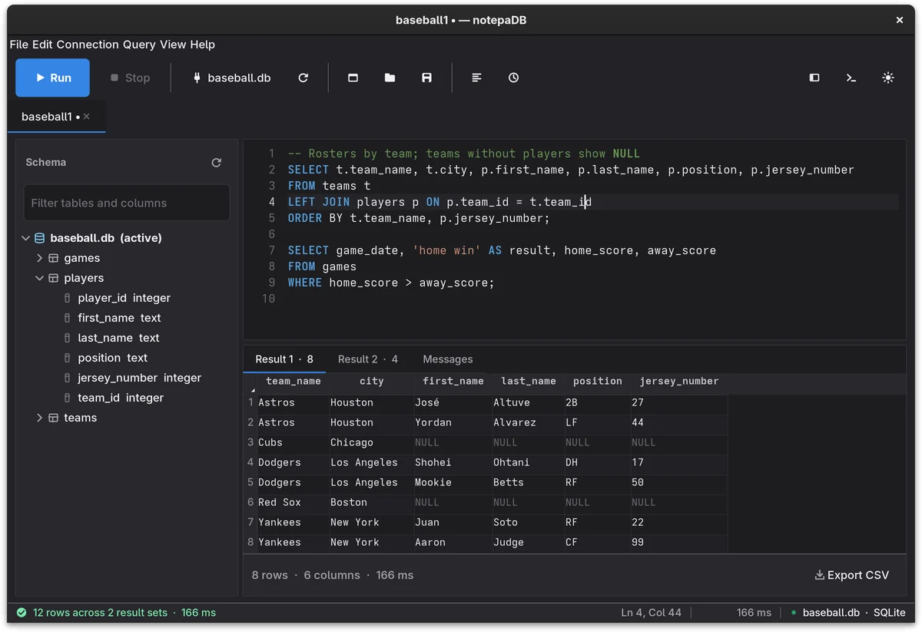Refresh the Schema tree
The width and height of the screenshot is (922, 632).
click(217, 162)
